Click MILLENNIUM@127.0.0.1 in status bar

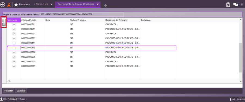point(15,99)
